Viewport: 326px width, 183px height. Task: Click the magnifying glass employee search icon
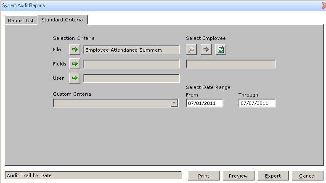click(x=191, y=50)
